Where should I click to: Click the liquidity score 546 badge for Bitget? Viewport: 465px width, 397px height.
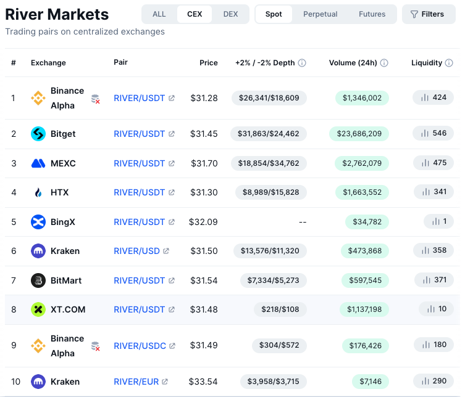click(433, 133)
